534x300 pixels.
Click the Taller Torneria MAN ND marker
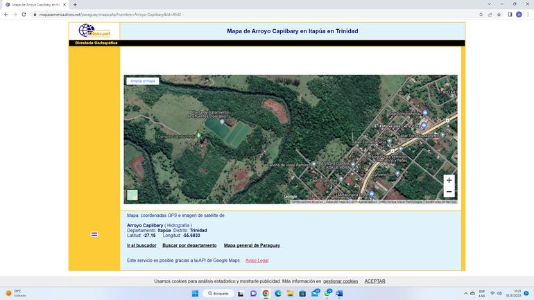coord(442,135)
